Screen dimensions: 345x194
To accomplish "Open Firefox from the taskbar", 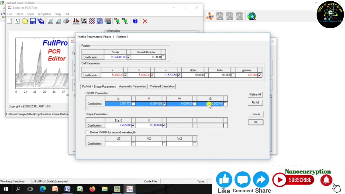I will pyautogui.click(x=92, y=189).
